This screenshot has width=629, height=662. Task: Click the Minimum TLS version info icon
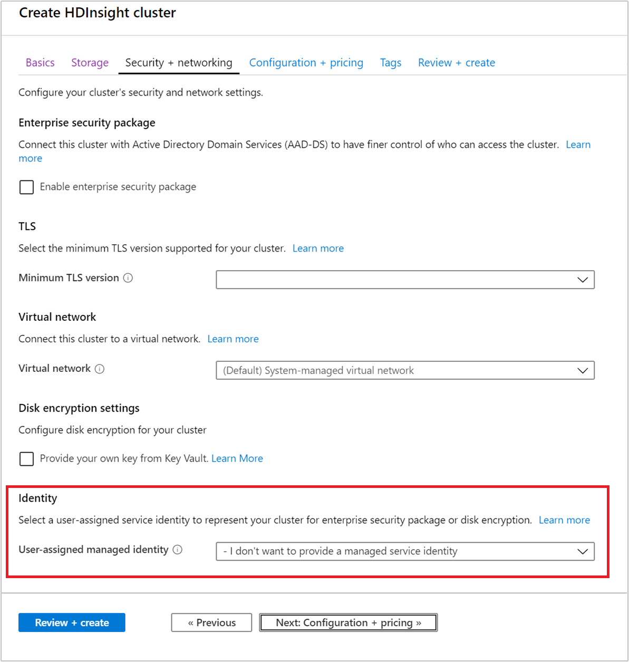128,277
